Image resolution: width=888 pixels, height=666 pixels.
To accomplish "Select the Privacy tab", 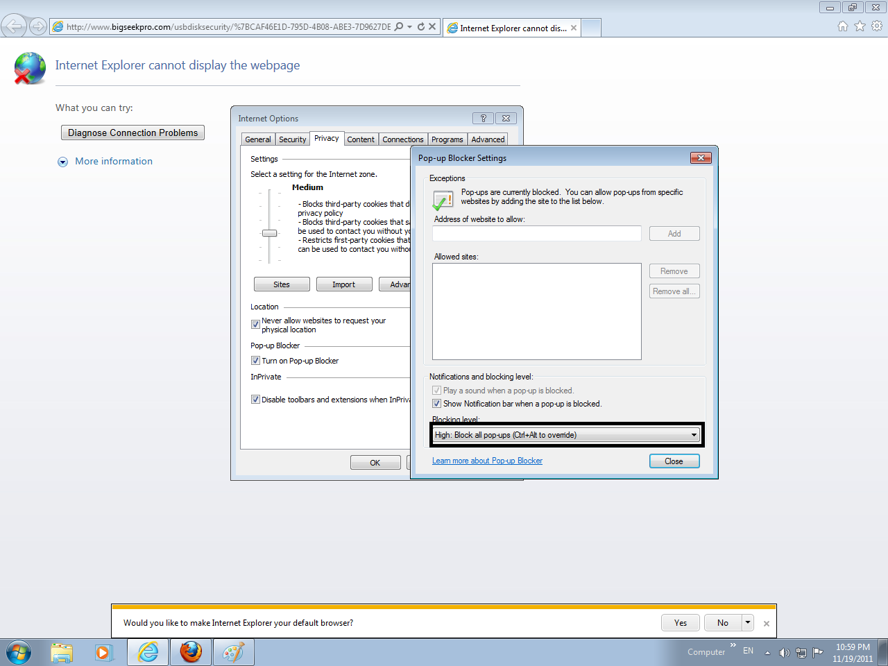I will (327, 138).
